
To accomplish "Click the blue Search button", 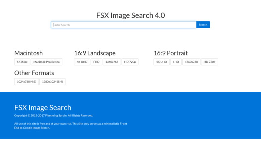I will pyautogui.click(x=203, y=25).
